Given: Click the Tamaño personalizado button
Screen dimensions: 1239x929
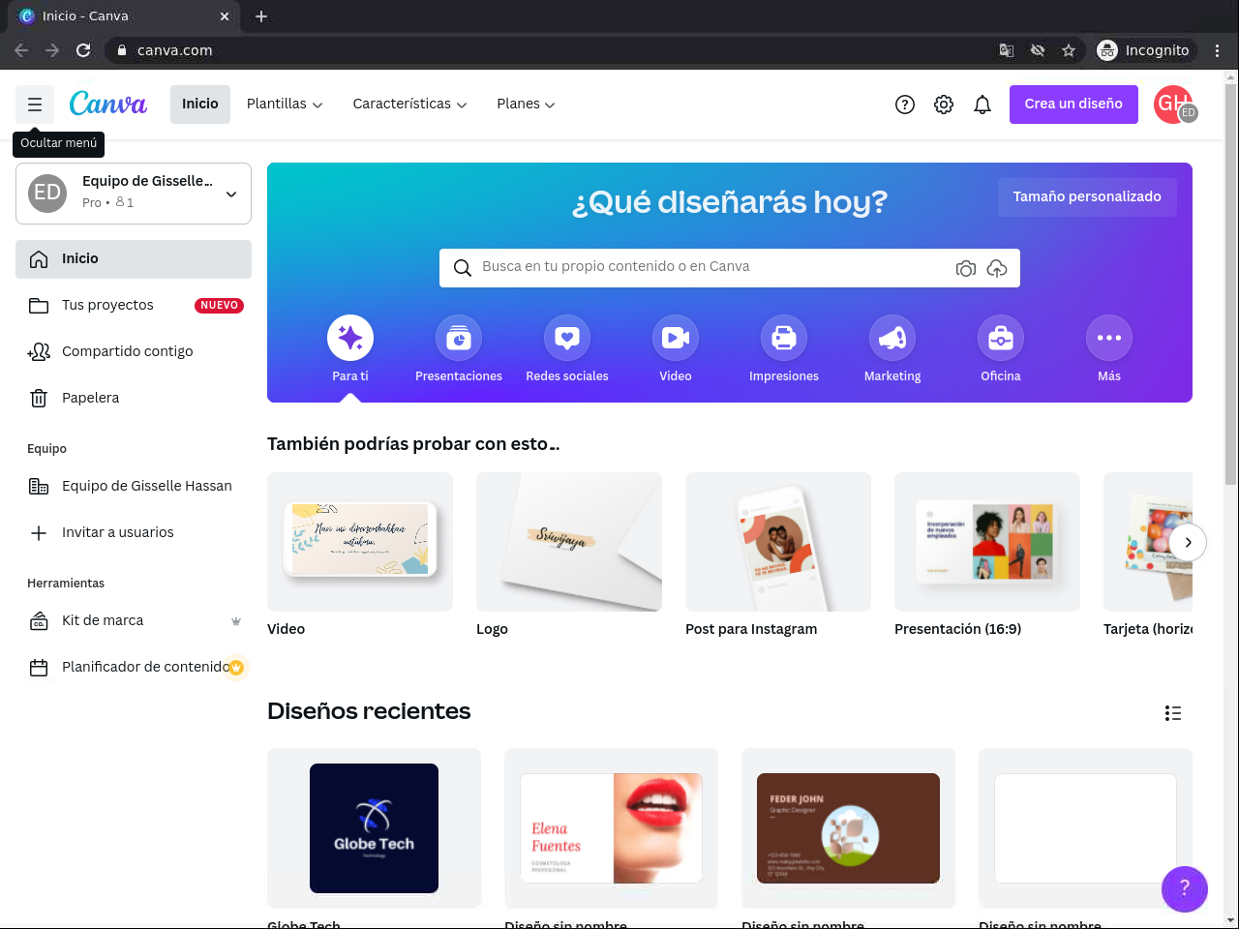Looking at the screenshot, I should [1087, 196].
